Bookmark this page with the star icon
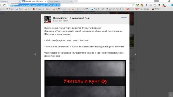173x97 pixels. (133, 5)
